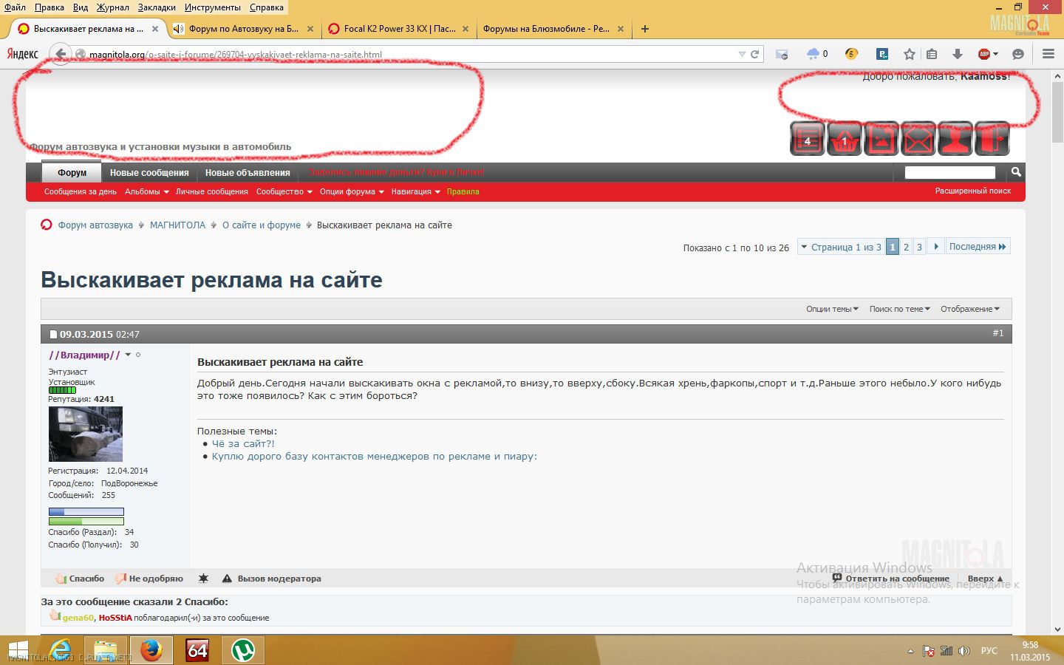1064x665 pixels.
Task: Click the chat smiley toolbar icon
Action: pos(1018,54)
